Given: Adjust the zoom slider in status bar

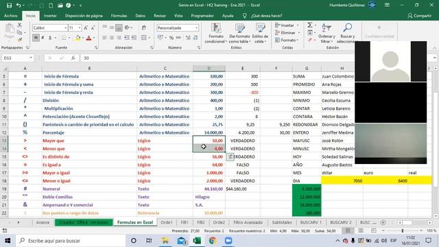Looking at the screenshot, I should click(403, 231).
